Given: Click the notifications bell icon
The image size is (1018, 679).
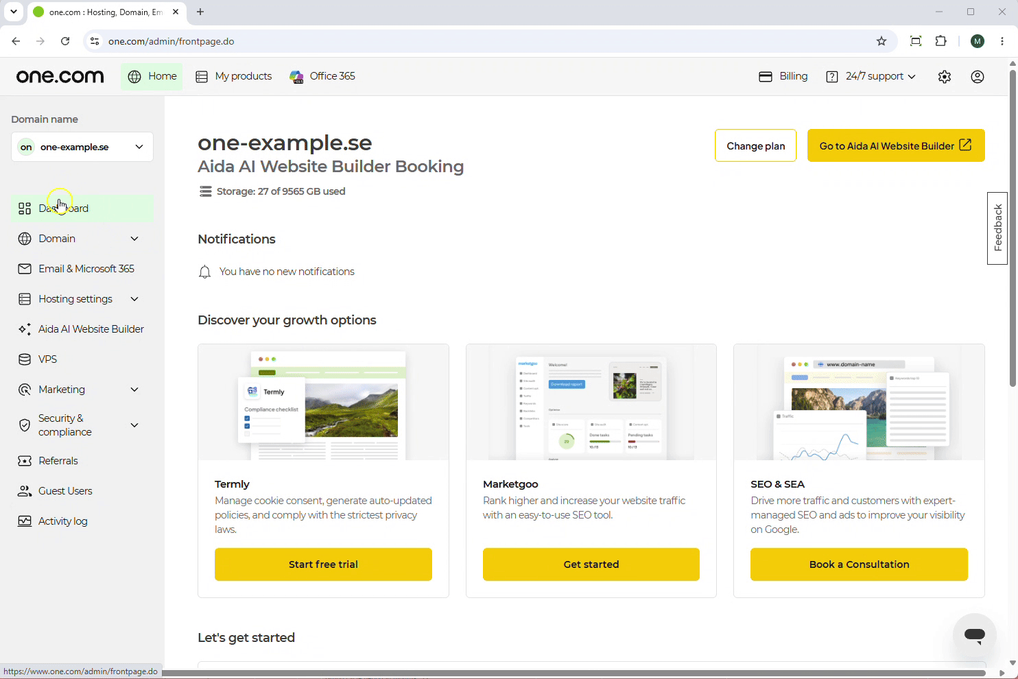Looking at the screenshot, I should [x=204, y=272].
